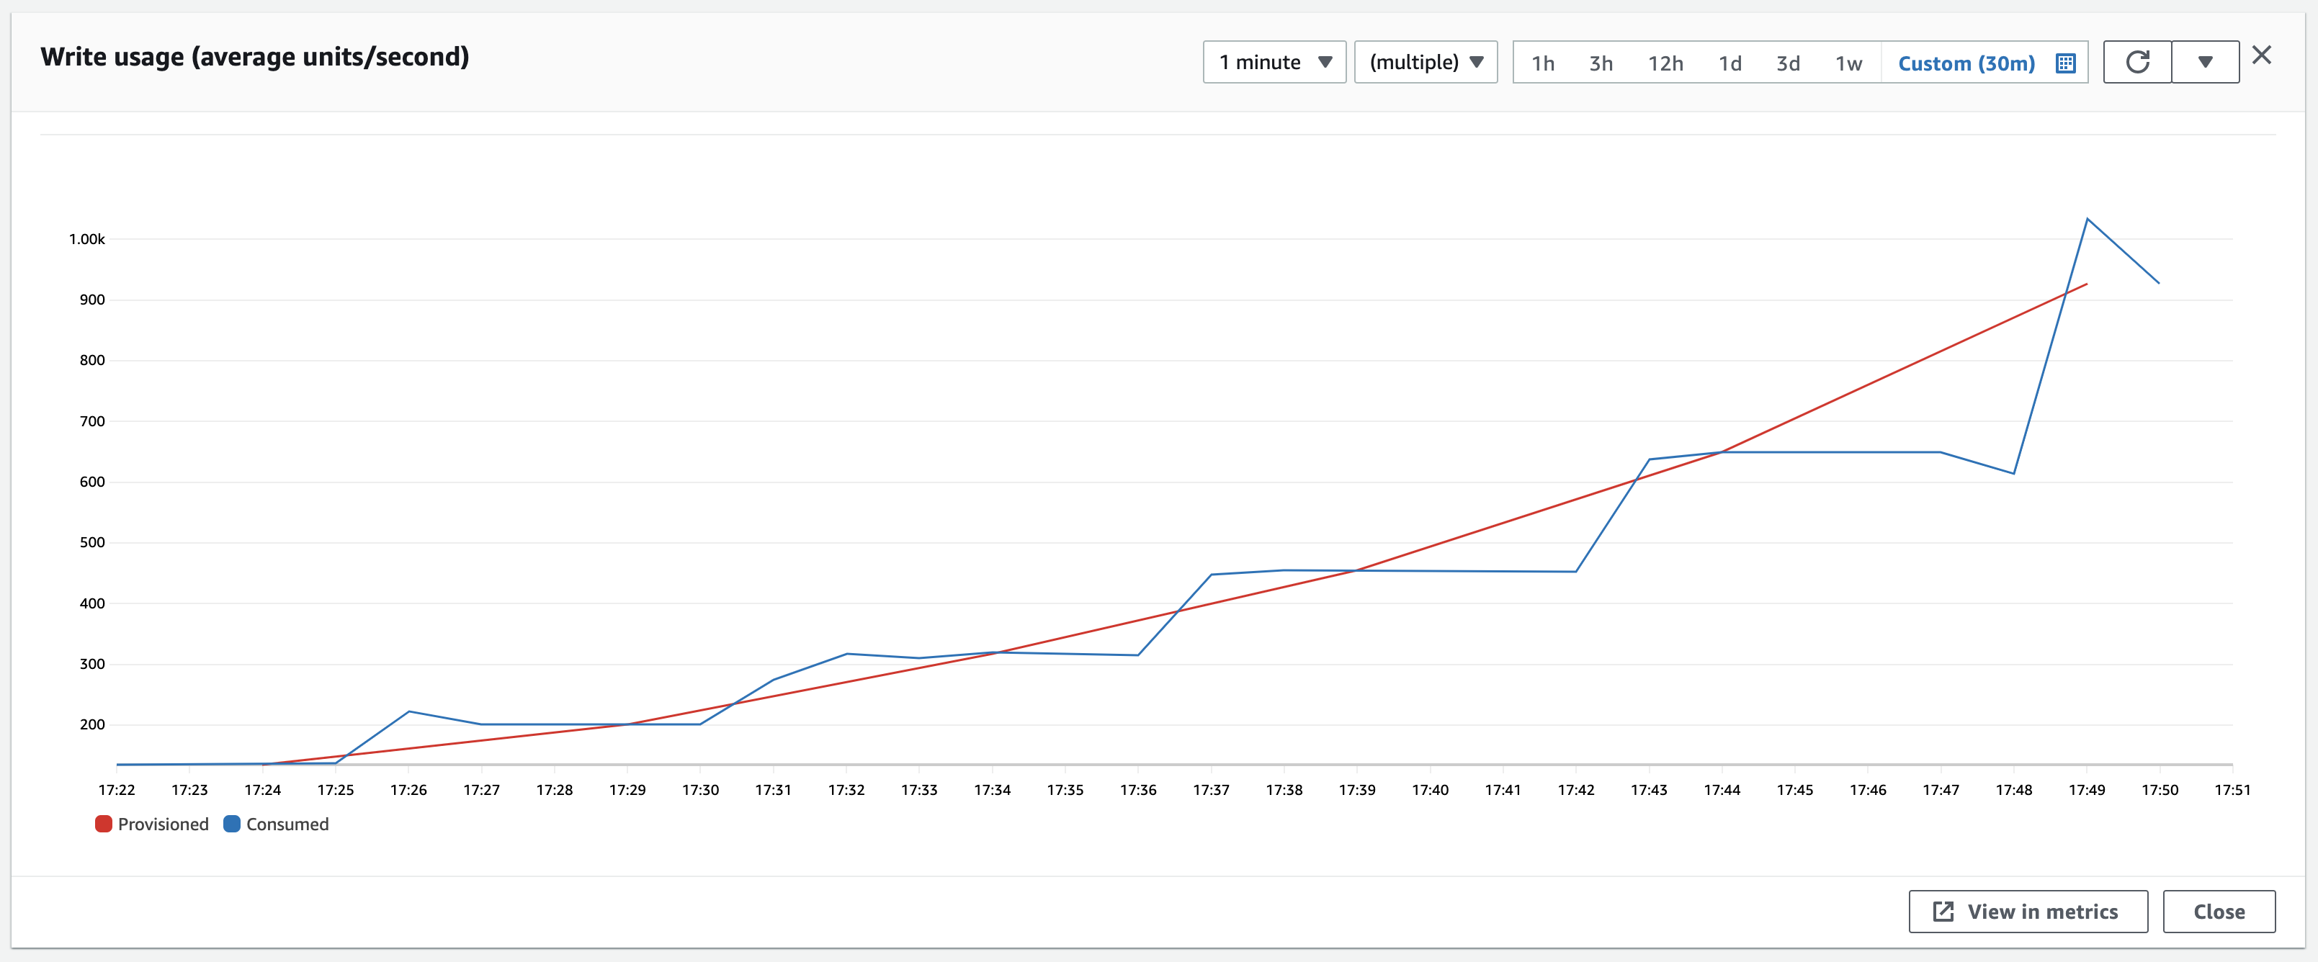Open the custom date range calendar icon
This screenshot has height=962, width=2318.
coord(2066,63)
